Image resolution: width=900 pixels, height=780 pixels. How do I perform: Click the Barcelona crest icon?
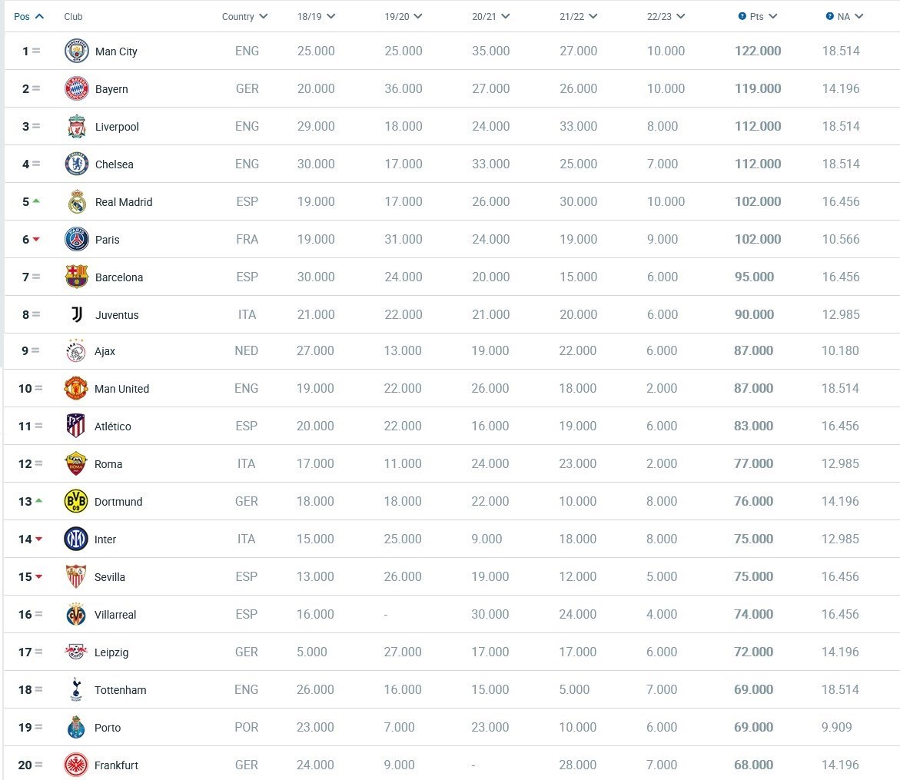(76, 277)
